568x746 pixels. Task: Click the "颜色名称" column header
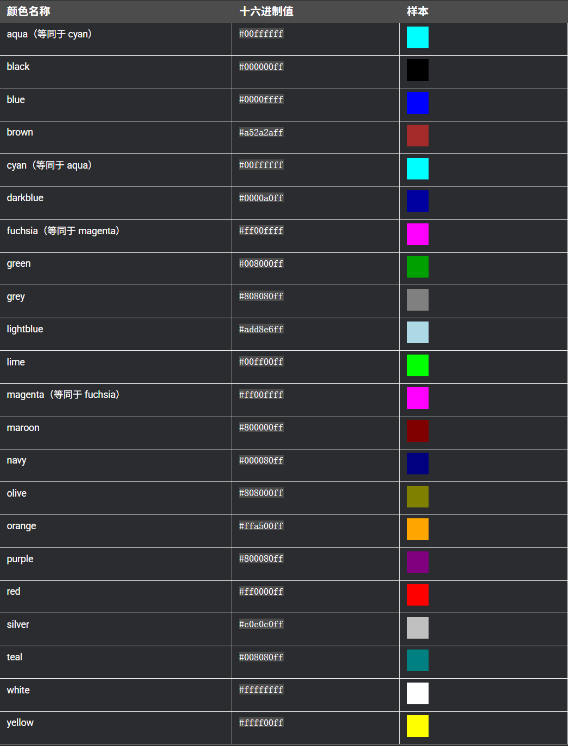click(28, 11)
